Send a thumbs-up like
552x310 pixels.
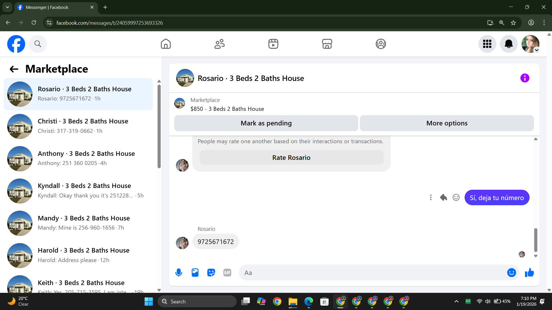click(x=529, y=273)
